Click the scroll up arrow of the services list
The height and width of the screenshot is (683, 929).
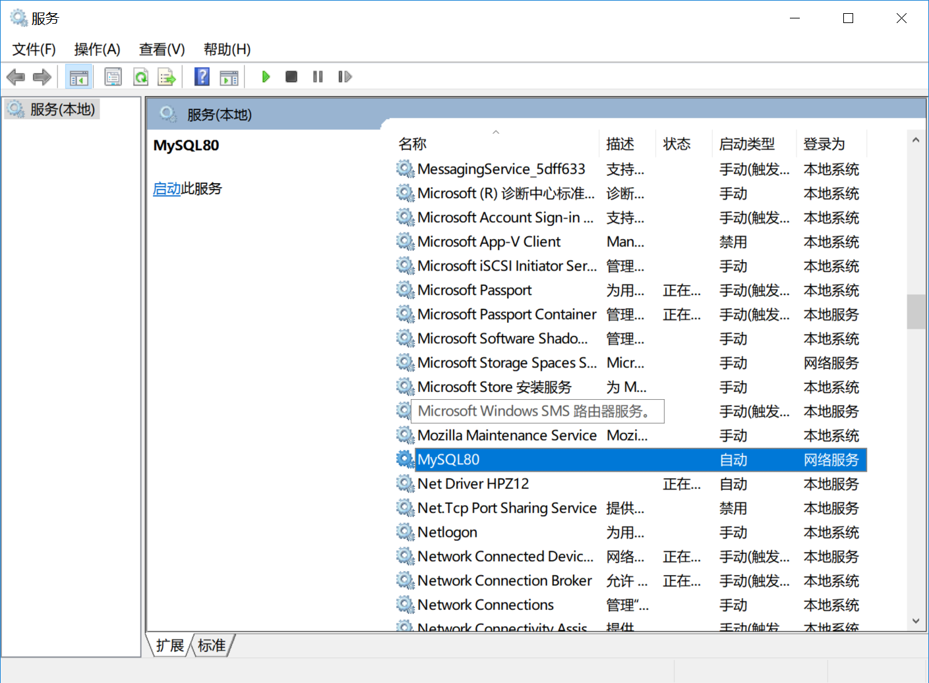point(916,140)
